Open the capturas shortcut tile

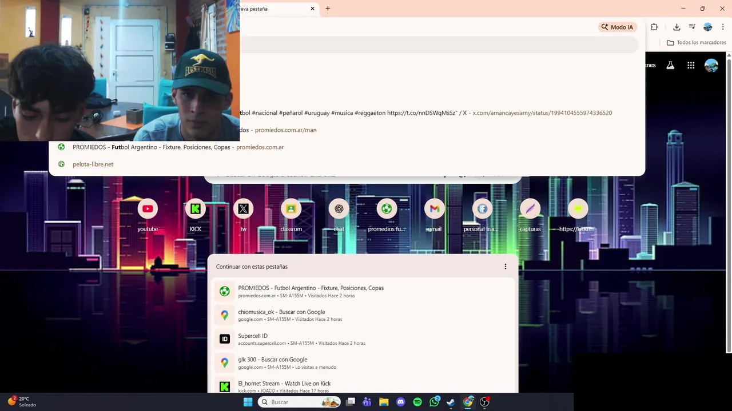pos(530,215)
